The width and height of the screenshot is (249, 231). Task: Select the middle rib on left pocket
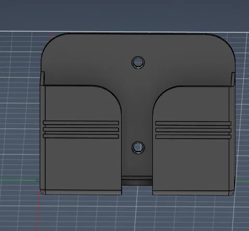pyautogui.click(x=81, y=129)
